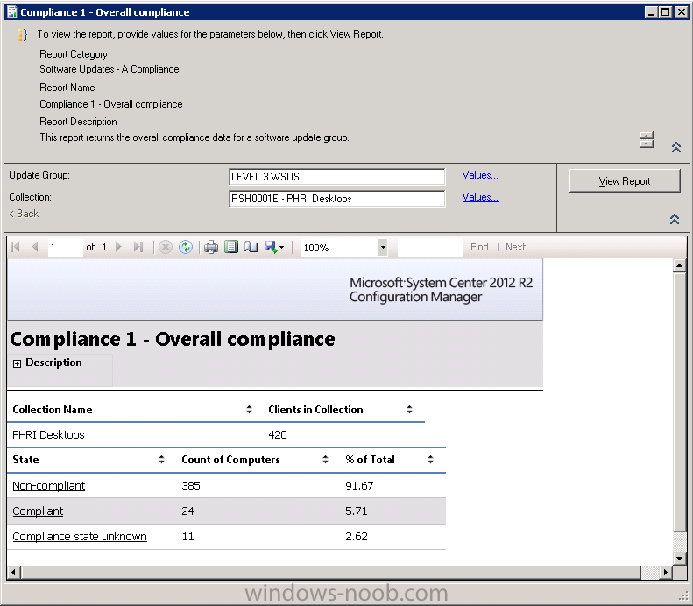Go Back to previous report
This screenshot has height=606, width=693.
coord(24,214)
